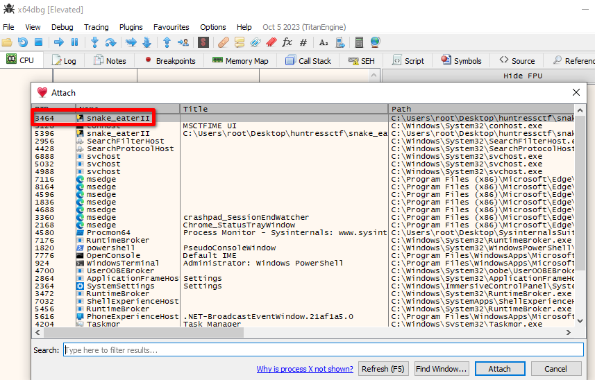The height and width of the screenshot is (380, 595).
Task: Click the Find Window button
Action: click(442, 369)
